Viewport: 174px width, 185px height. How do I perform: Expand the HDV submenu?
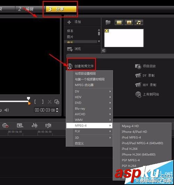[x=89, y=97]
